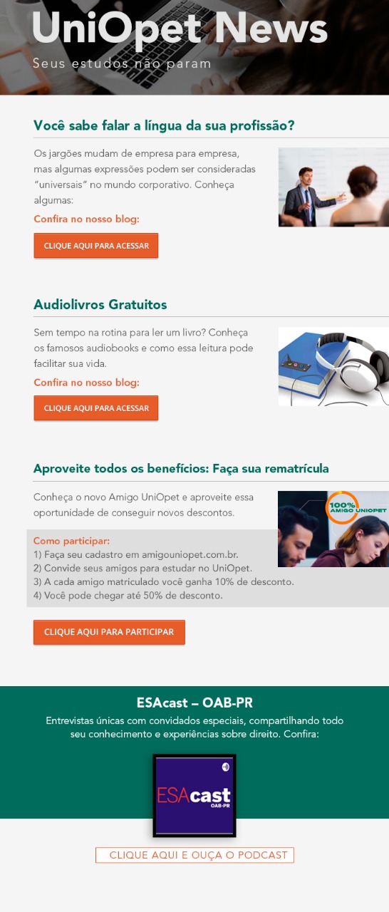Click 'Confira no nosso blog' under Audiolivros article
Image resolution: width=389 pixels, height=912 pixels.
[x=86, y=383]
